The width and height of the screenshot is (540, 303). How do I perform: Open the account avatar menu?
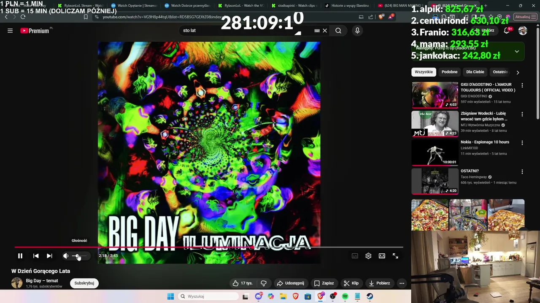coord(523,31)
